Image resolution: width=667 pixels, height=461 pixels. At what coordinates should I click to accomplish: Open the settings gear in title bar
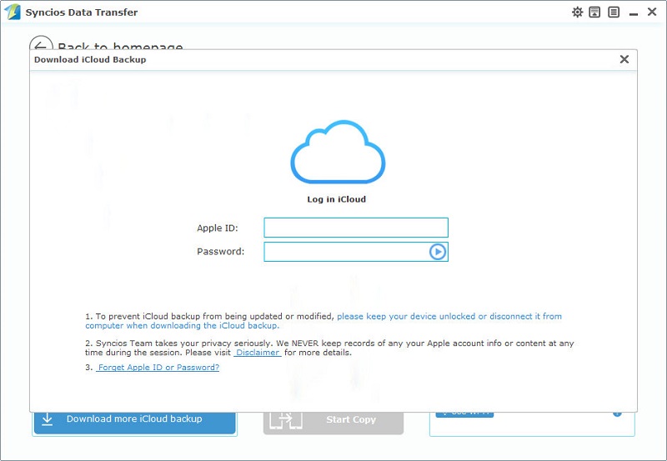click(577, 12)
